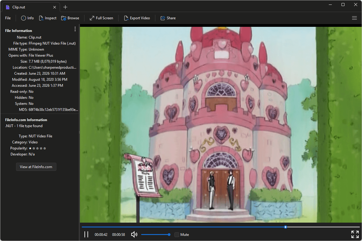362x241 pixels.
Task: Click the Category value Video
Action: (x=33, y=142)
